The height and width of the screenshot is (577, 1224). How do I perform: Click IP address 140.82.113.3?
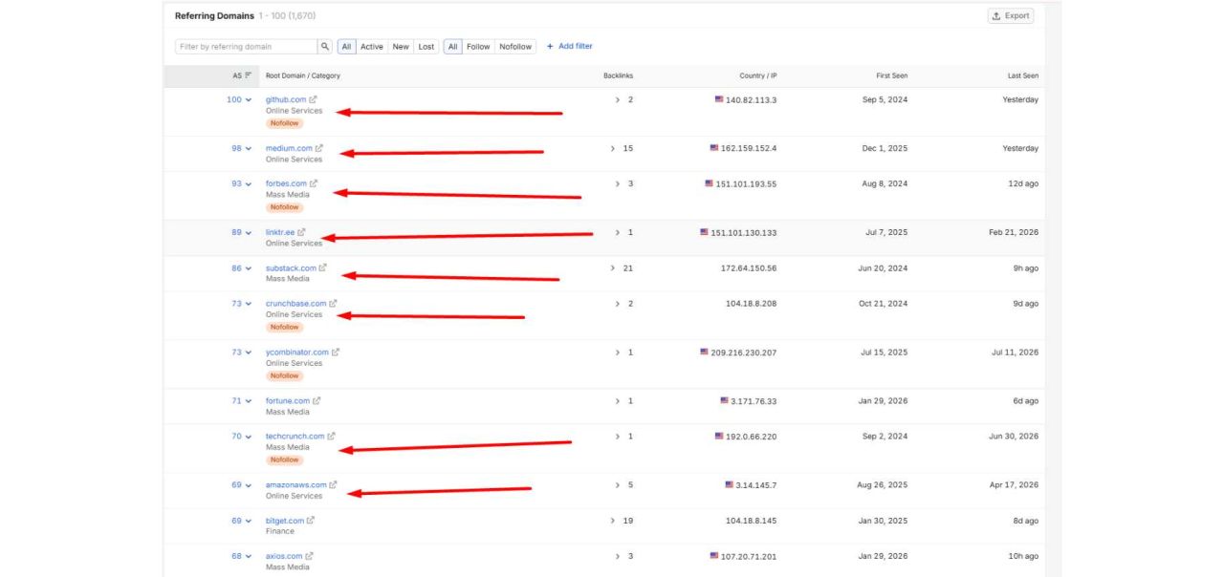[x=751, y=99]
